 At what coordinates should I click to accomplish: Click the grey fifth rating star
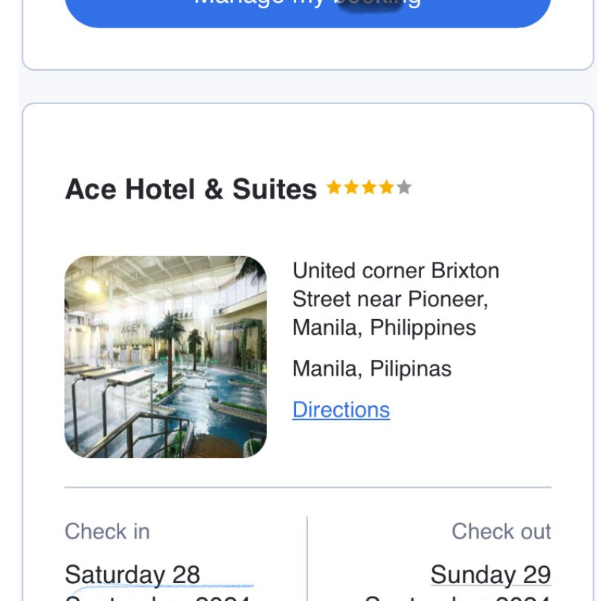point(404,187)
